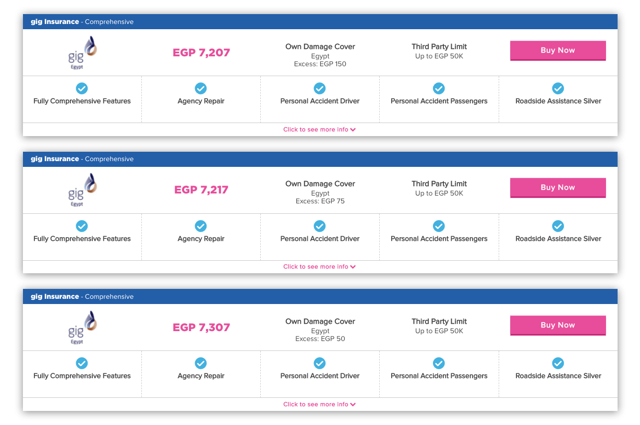Click 'Fully Comprehensive Features' label in EGP 7,217 plan
This screenshot has height=425, width=640.
tap(82, 239)
